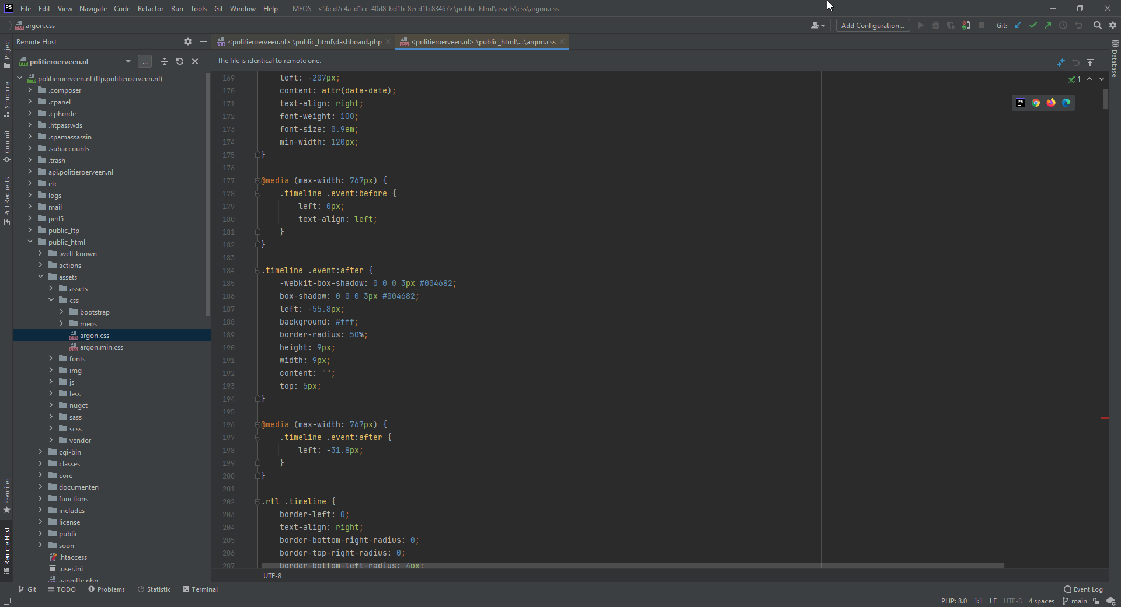Click the Search Everywhere magnifier icon

[x=1098, y=25]
